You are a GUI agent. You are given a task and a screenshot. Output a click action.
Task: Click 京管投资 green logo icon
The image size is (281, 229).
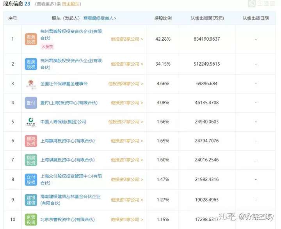tap(31, 220)
